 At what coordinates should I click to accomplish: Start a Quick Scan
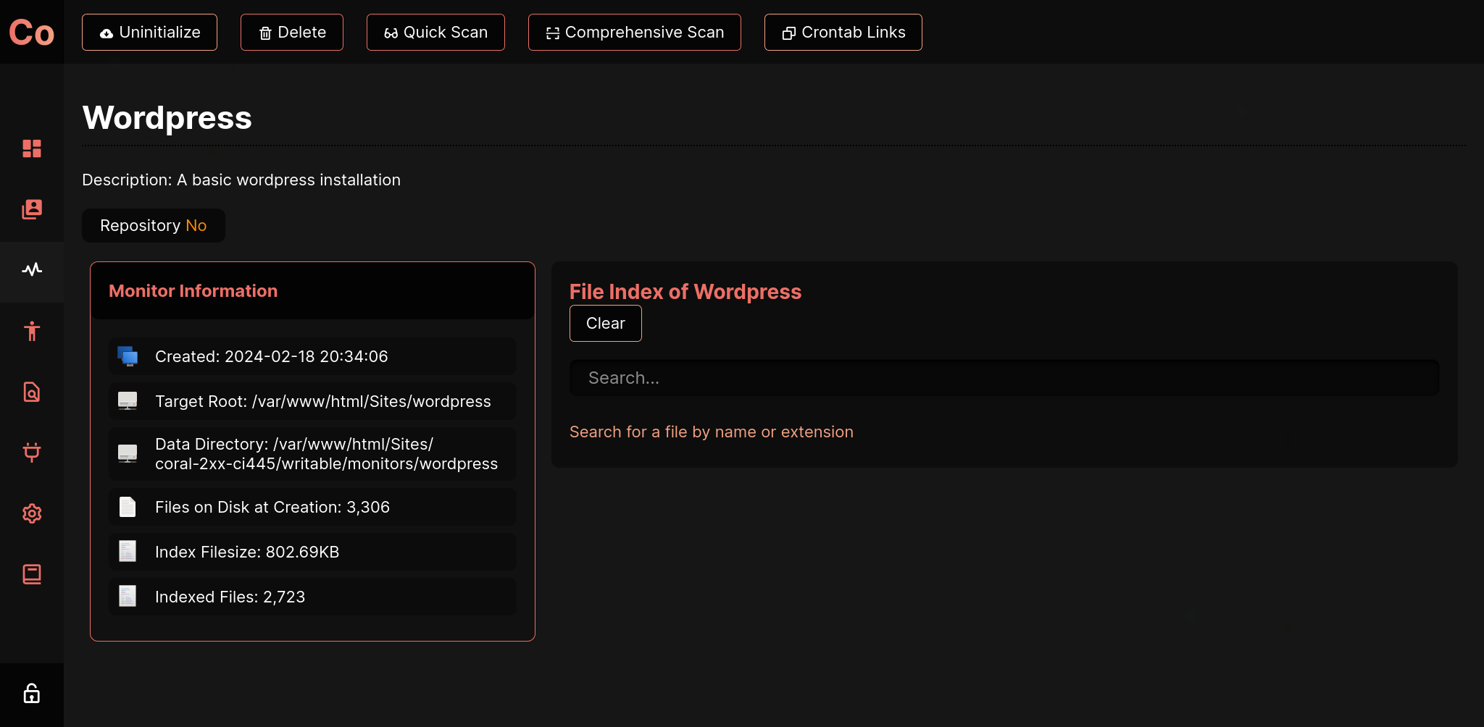(x=435, y=33)
